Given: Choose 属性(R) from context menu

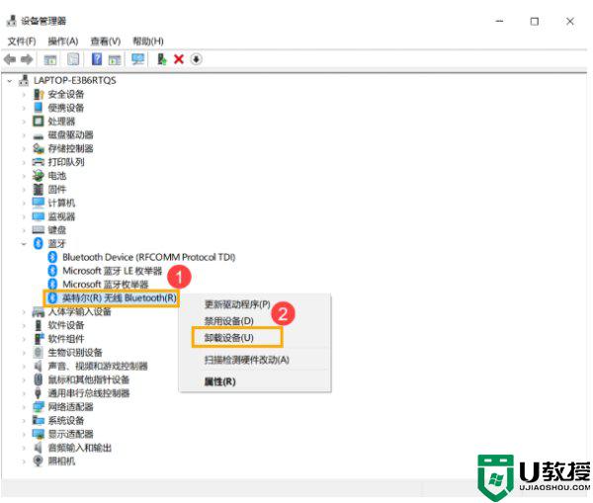Looking at the screenshot, I should pyautogui.click(x=219, y=381).
